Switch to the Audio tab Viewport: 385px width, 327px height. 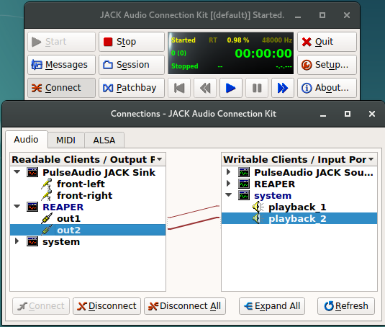click(27, 140)
